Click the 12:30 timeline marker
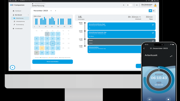This screenshot has width=180, height=101. [85, 39]
